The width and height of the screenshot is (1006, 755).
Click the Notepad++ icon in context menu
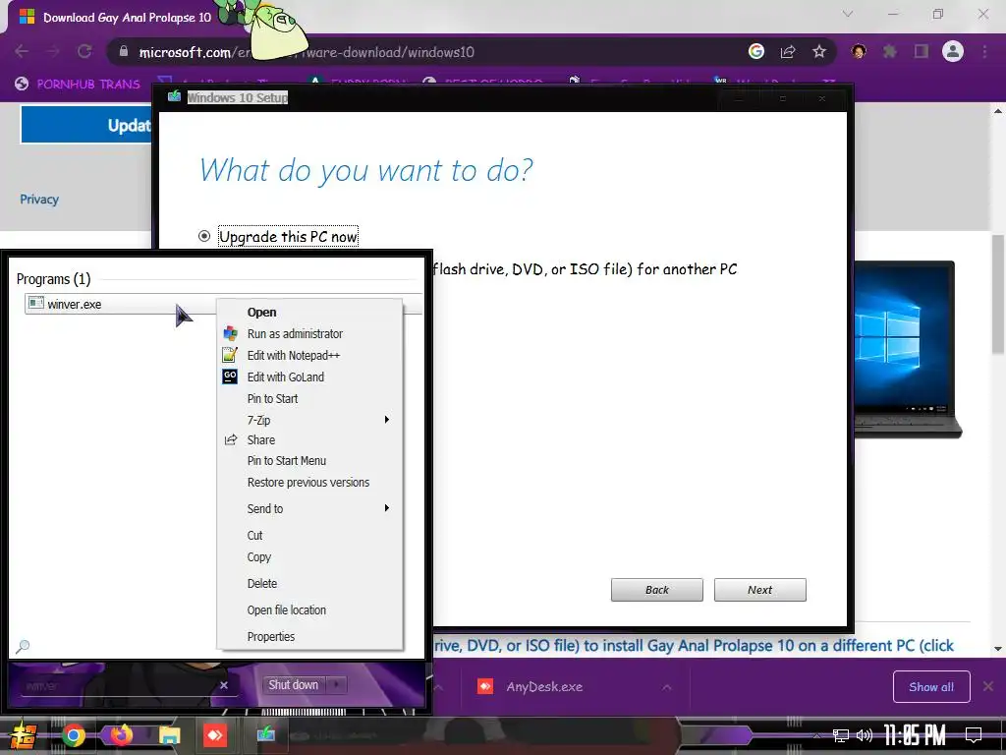pyautogui.click(x=230, y=354)
